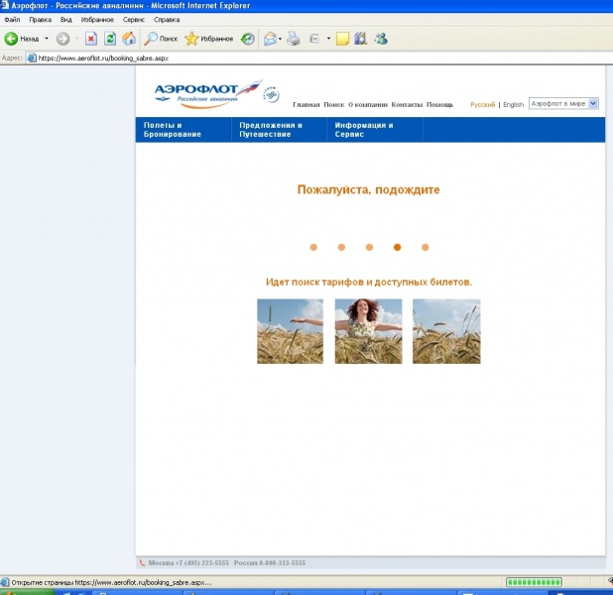Viewport: 613px width, 595px height.
Task: Click the 'Контакты' link
Action: 407,104
